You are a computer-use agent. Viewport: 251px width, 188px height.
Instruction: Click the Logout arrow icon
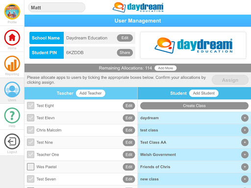12,141
